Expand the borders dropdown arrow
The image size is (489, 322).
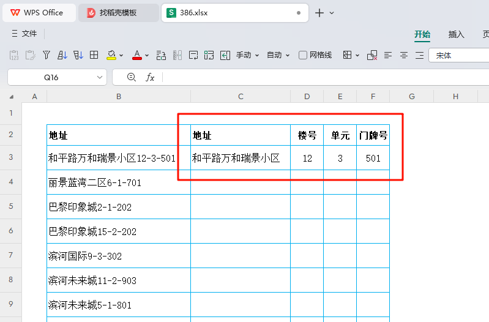pyautogui.click(x=357, y=56)
